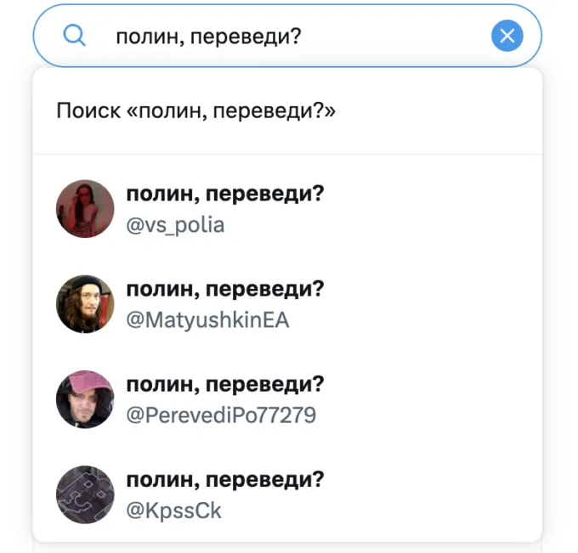The image size is (578, 553).
Task: Open the @PerevediPo77279 handle link
Action: click(x=221, y=415)
